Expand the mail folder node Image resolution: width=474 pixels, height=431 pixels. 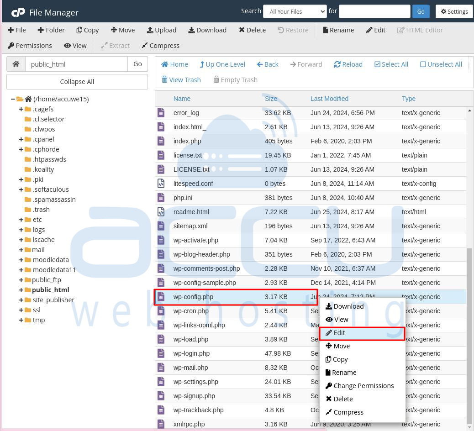21,250
